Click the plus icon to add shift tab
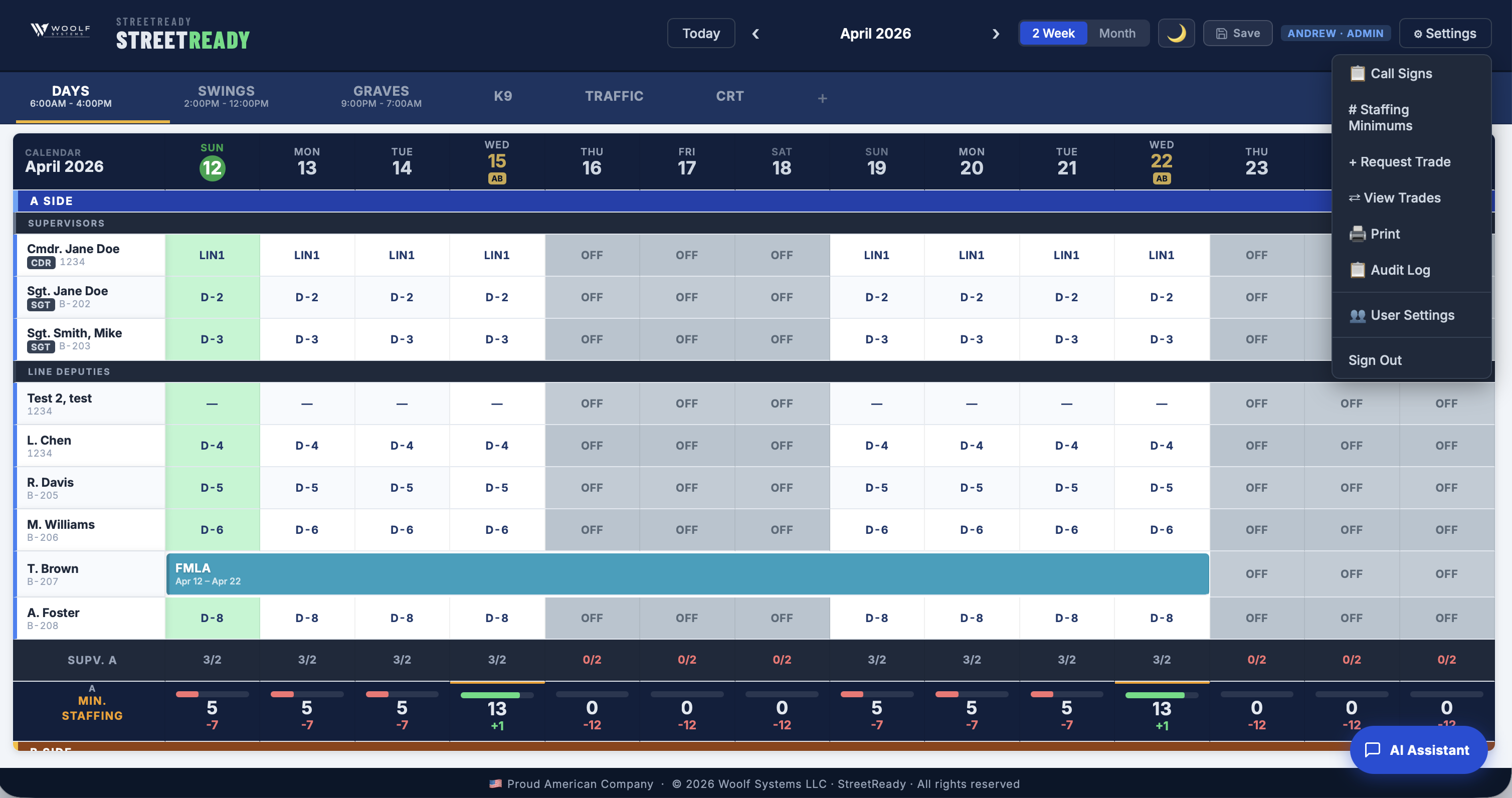The width and height of the screenshot is (1512, 798). pyautogui.click(x=822, y=98)
